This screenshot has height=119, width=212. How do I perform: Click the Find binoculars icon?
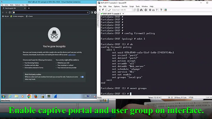141,10
